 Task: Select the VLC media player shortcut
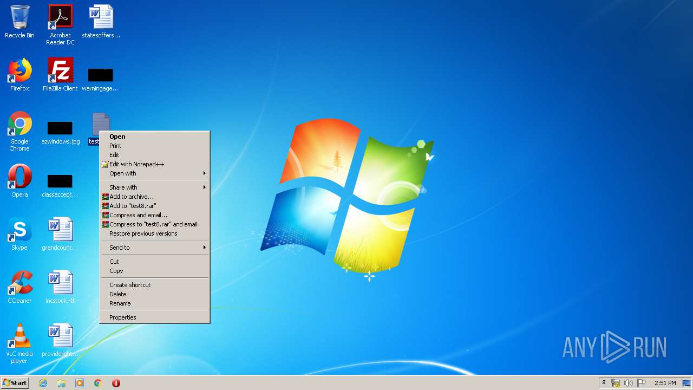(19, 343)
